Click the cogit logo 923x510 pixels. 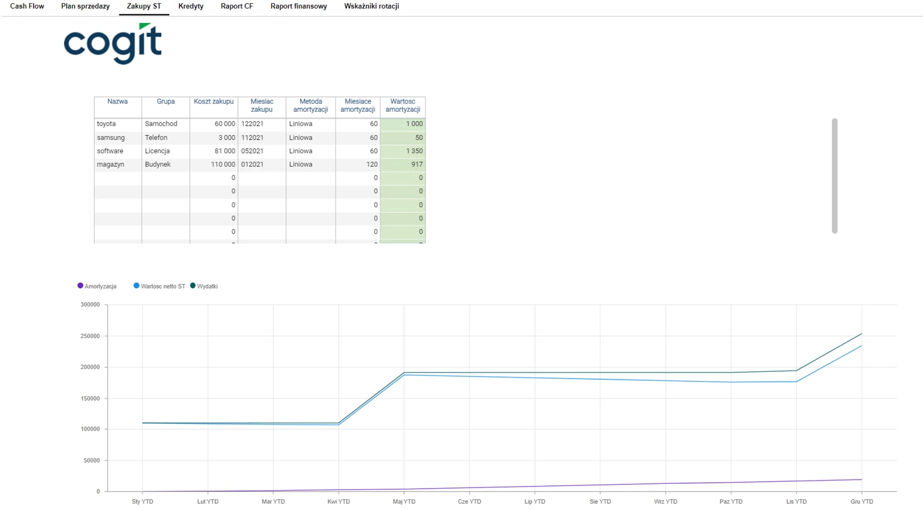pyautogui.click(x=113, y=44)
